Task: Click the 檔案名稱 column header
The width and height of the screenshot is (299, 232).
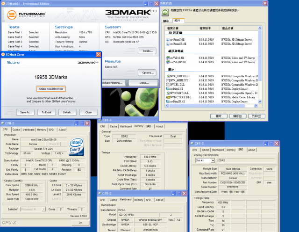Action: (x=181, y=28)
